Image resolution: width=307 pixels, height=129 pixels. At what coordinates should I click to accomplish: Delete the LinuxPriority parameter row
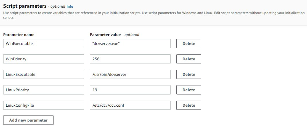pyautogui.click(x=189, y=90)
